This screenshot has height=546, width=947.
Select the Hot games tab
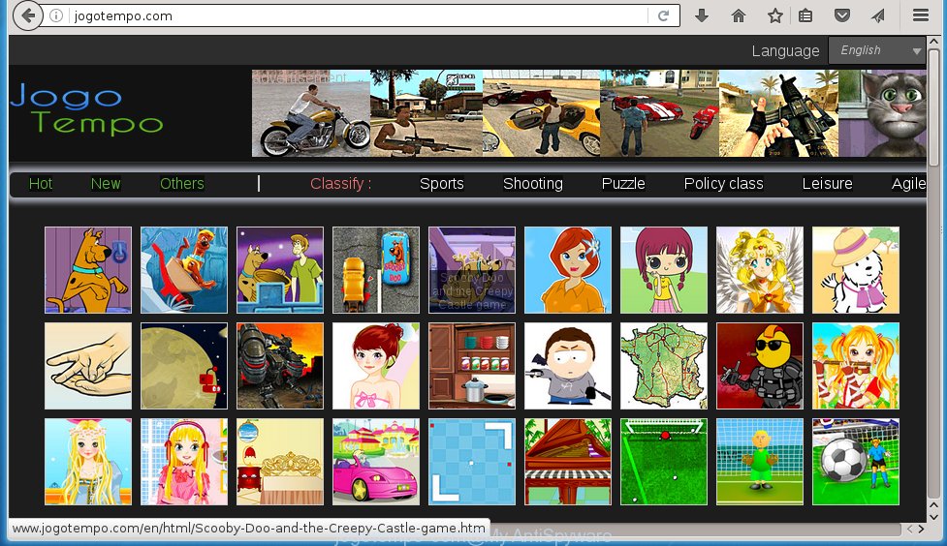coord(41,183)
